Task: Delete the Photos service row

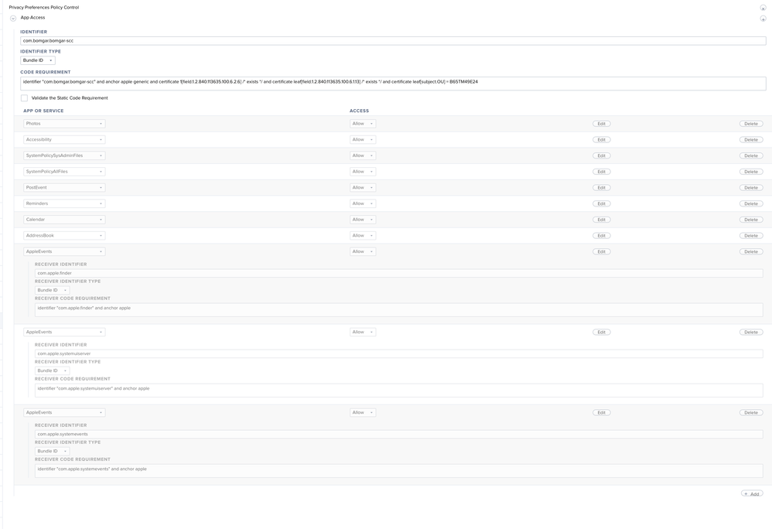Action: click(x=751, y=124)
